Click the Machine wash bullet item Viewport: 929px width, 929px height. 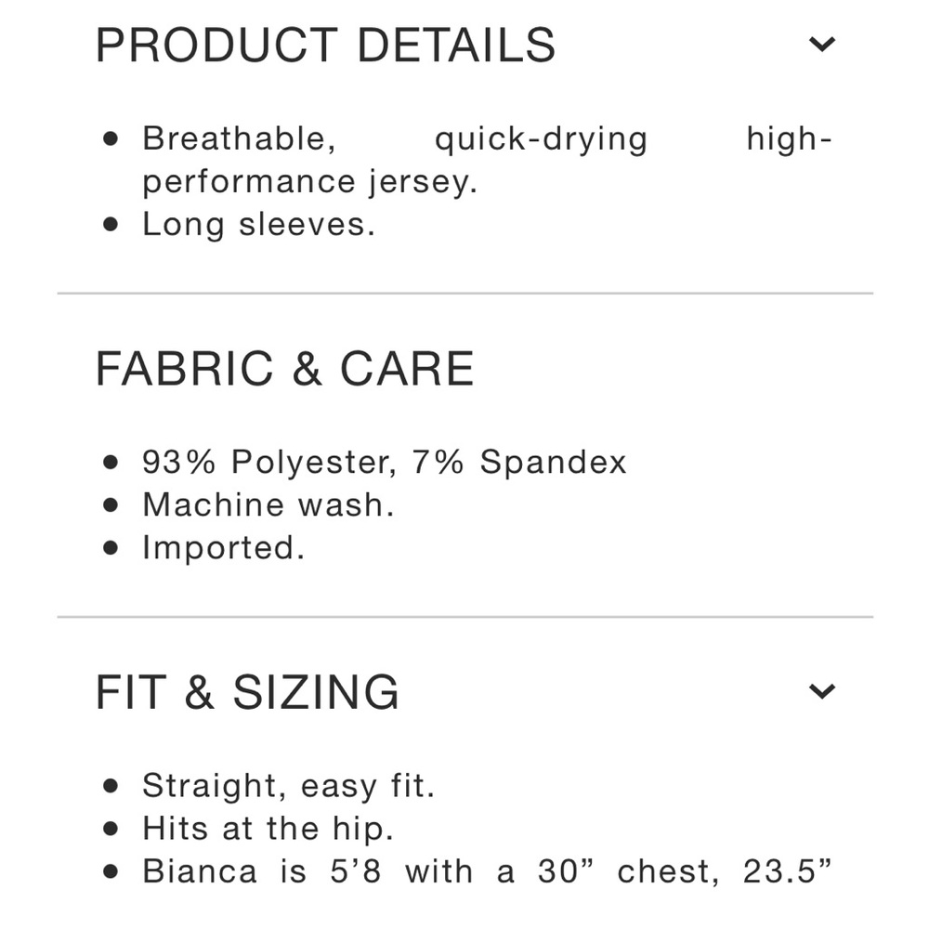point(268,504)
